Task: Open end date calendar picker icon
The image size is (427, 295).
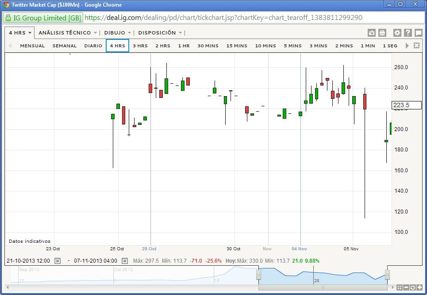Action: pyautogui.click(x=124, y=261)
